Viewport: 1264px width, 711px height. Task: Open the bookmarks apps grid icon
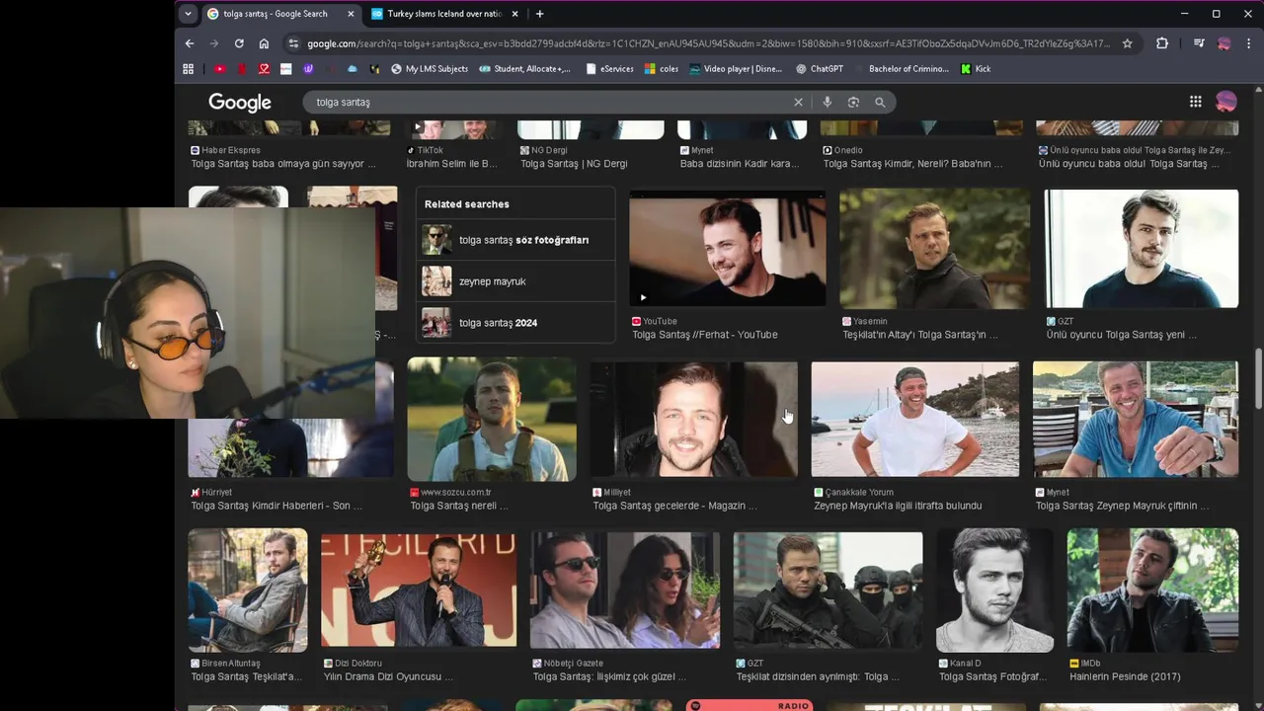click(189, 69)
